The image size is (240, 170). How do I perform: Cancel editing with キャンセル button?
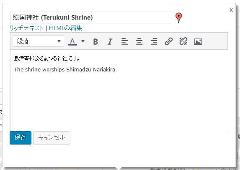click(52, 138)
